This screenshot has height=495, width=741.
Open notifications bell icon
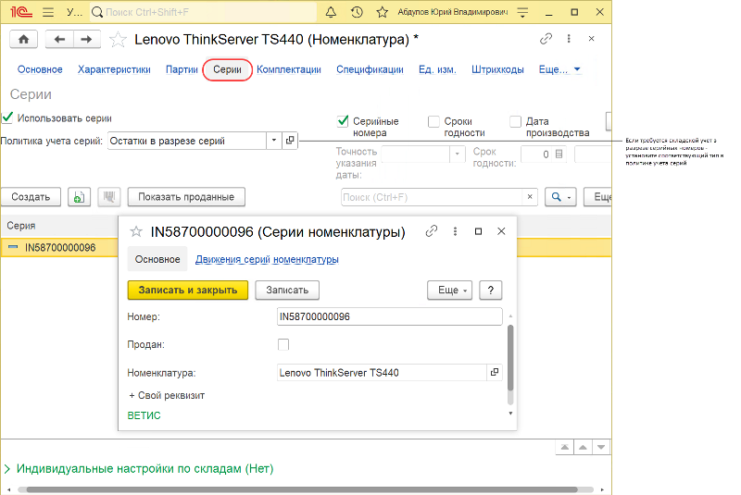coord(331,12)
